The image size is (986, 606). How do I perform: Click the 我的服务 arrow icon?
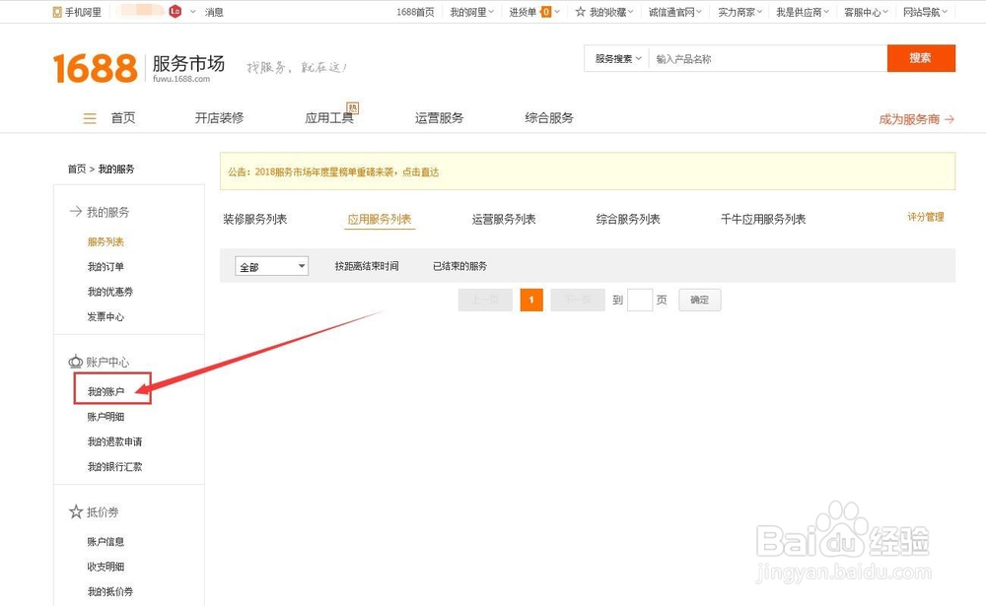[x=74, y=211]
